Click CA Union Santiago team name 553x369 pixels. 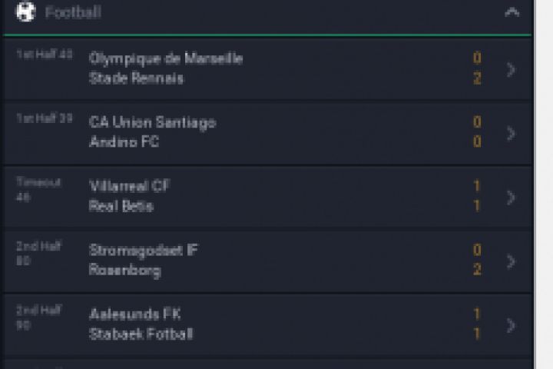(153, 122)
